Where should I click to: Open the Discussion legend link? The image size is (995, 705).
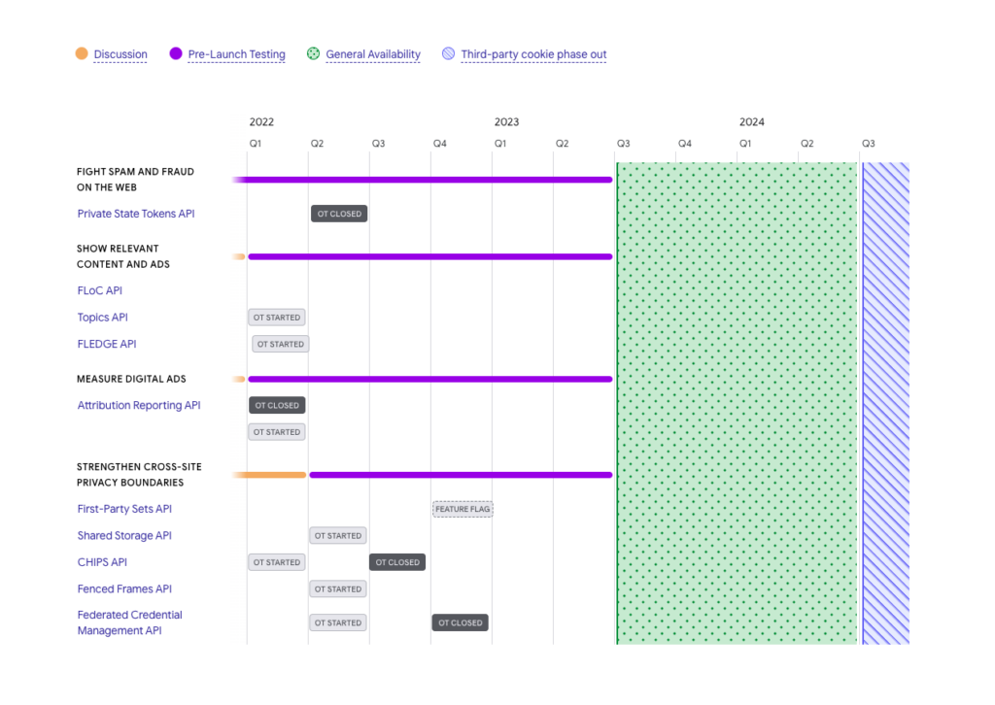[x=120, y=54]
